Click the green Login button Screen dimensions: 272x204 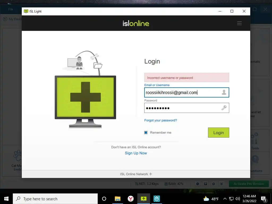pyautogui.click(x=219, y=133)
